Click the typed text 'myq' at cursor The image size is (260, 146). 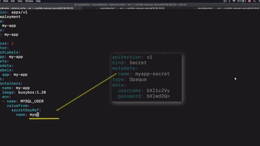[33, 114]
